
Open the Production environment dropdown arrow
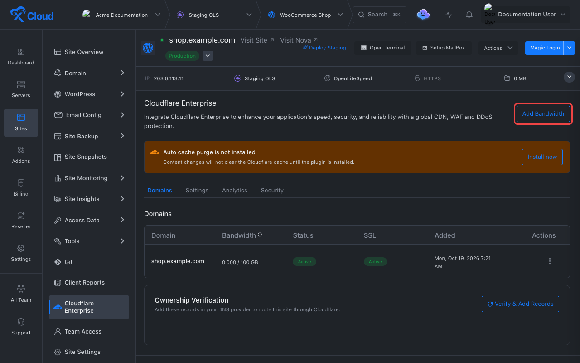point(208,56)
